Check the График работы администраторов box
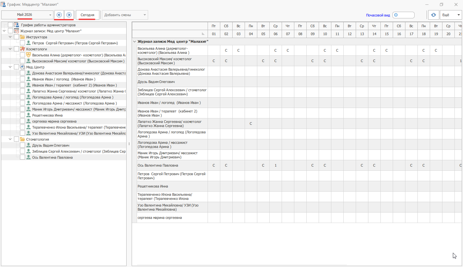Screen dimensions: 463x267 (10, 25)
